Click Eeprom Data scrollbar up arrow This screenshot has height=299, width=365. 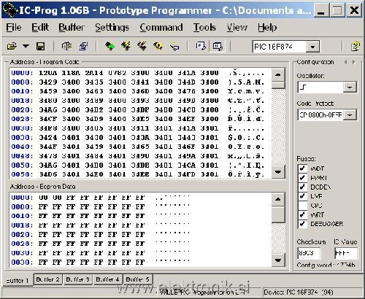tap(278, 199)
